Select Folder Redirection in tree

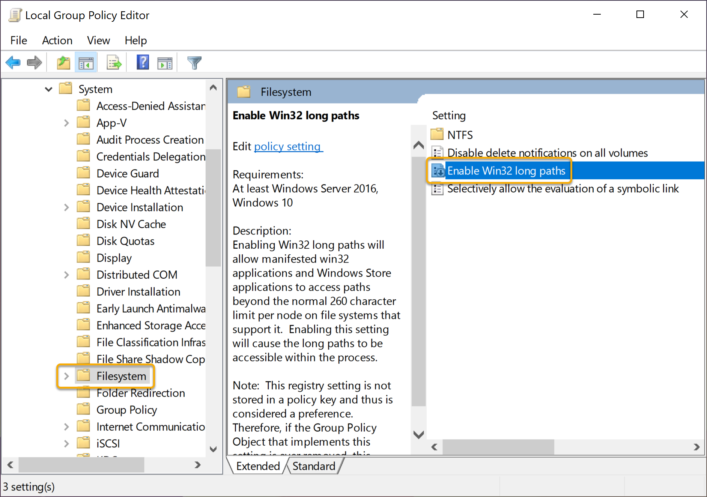click(141, 393)
